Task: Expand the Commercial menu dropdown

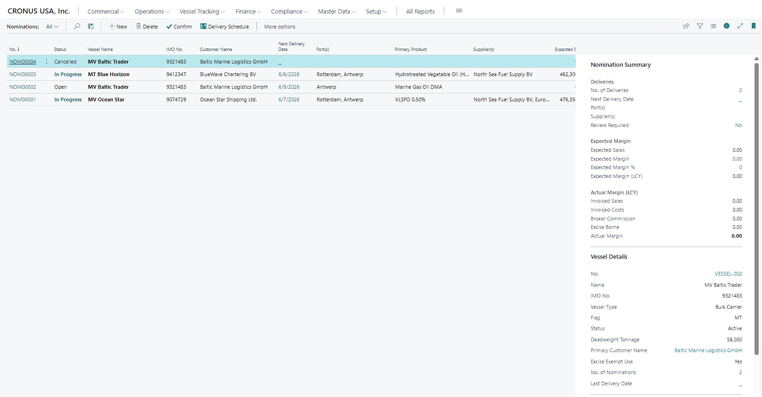Action: click(x=106, y=11)
